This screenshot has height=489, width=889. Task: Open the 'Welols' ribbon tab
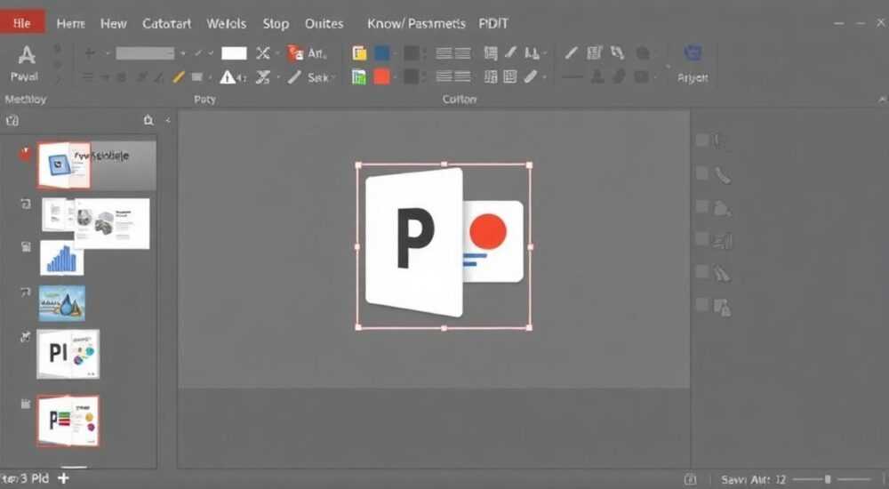(x=226, y=24)
